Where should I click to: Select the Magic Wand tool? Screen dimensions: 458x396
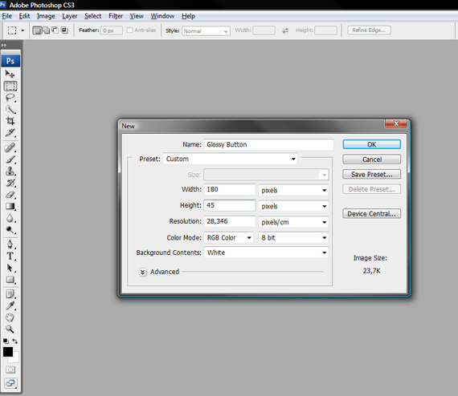(10, 110)
